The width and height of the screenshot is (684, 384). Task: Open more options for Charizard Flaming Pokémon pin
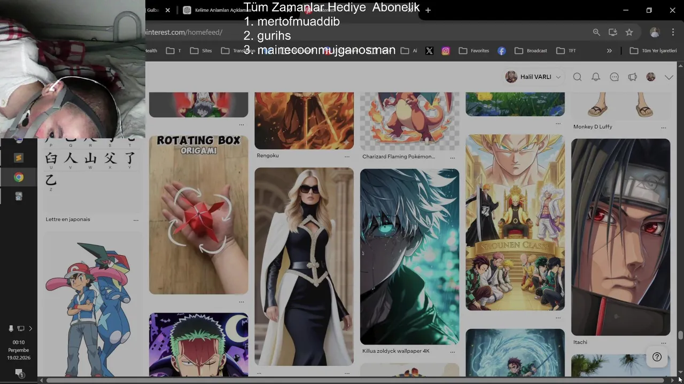tap(453, 158)
